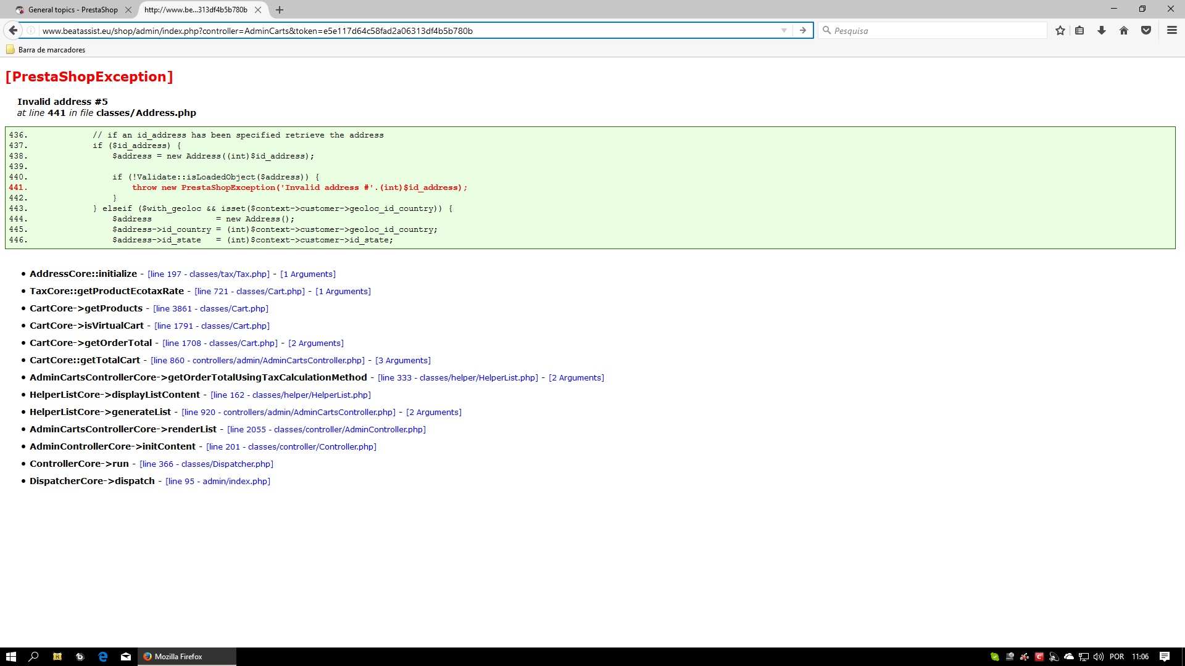Open line 2055 - AdminController.php link

click(326, 430)
